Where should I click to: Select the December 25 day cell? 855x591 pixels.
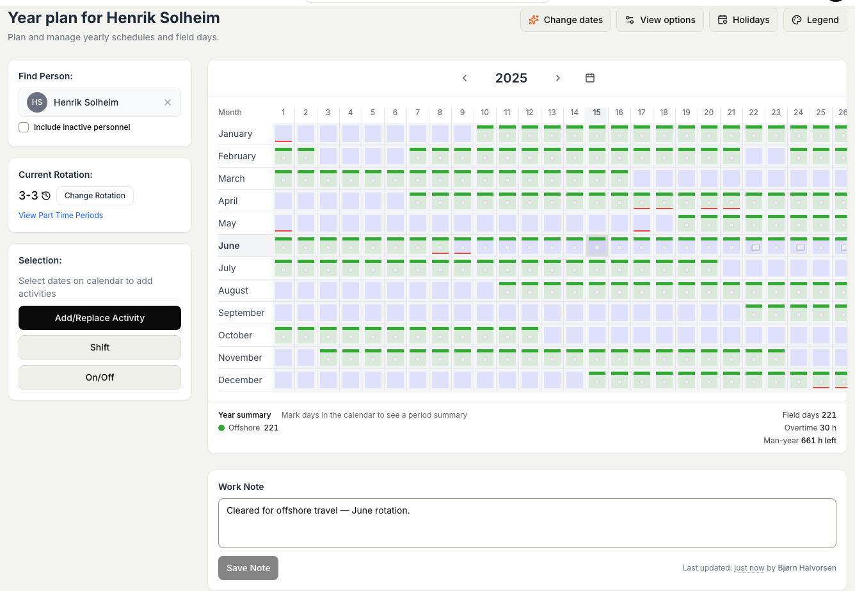821,380
